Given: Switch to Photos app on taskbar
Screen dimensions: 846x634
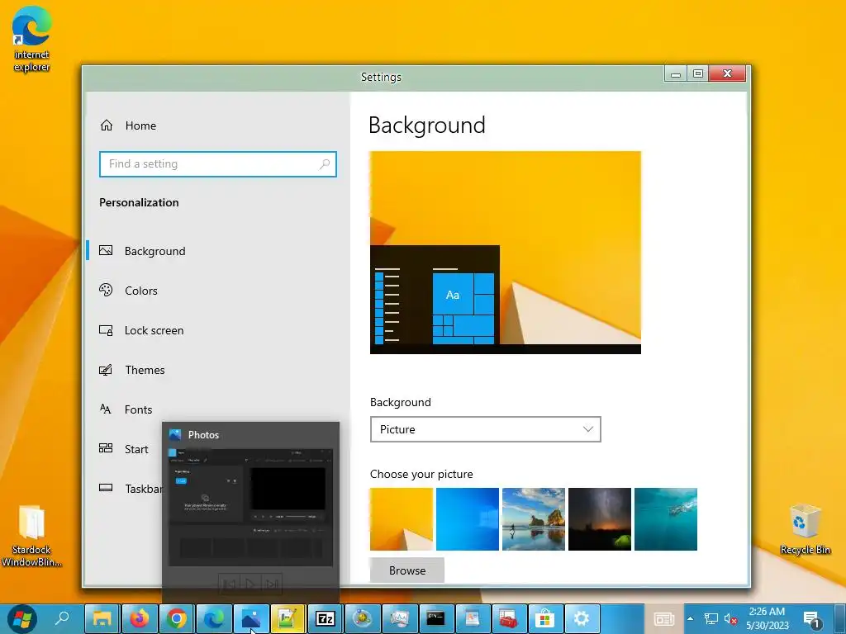Looking at the screenshot, I should 251,618.
